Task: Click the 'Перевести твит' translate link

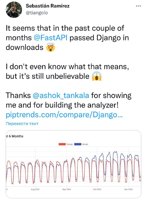Action: pos(22,123)
